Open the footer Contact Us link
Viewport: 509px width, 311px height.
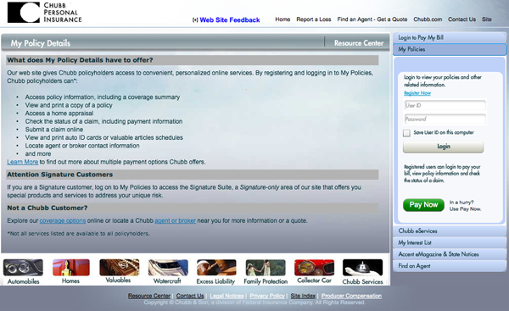pyautogui.click(x=190, y=296)
